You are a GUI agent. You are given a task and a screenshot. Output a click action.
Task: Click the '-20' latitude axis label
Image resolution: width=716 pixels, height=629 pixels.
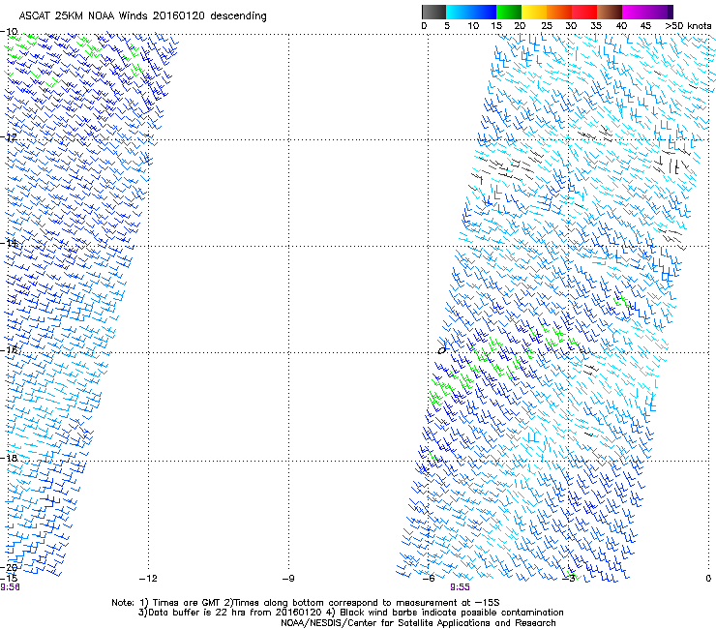(x=9, y=567)
